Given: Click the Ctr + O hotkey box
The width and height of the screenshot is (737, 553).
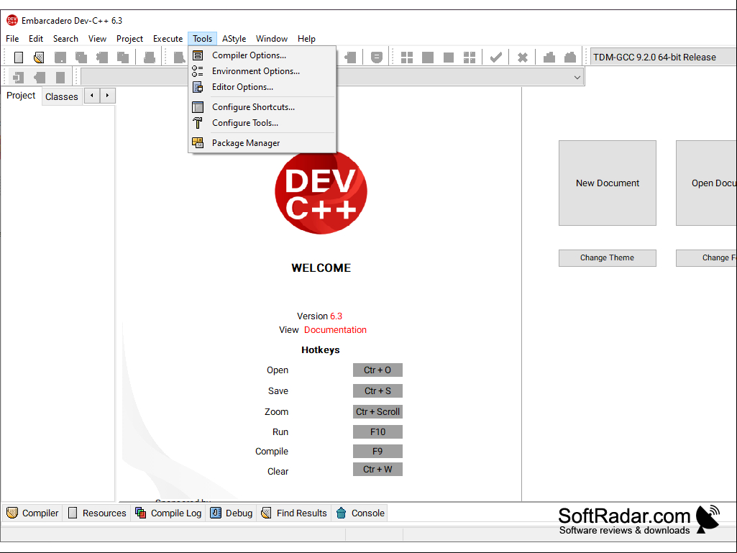Looking at the screenshot, I should point(377,370).
